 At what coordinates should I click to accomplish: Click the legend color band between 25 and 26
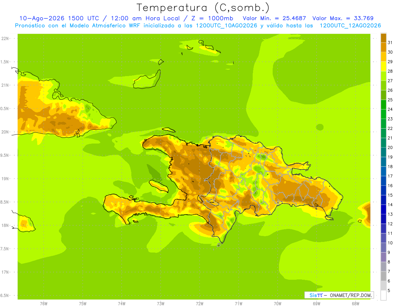tap(383, 95)
